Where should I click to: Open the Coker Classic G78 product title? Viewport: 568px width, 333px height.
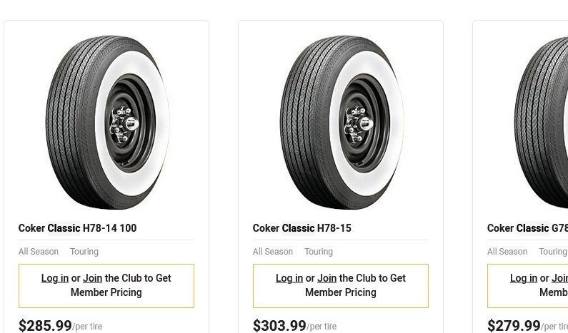point(527,228)
